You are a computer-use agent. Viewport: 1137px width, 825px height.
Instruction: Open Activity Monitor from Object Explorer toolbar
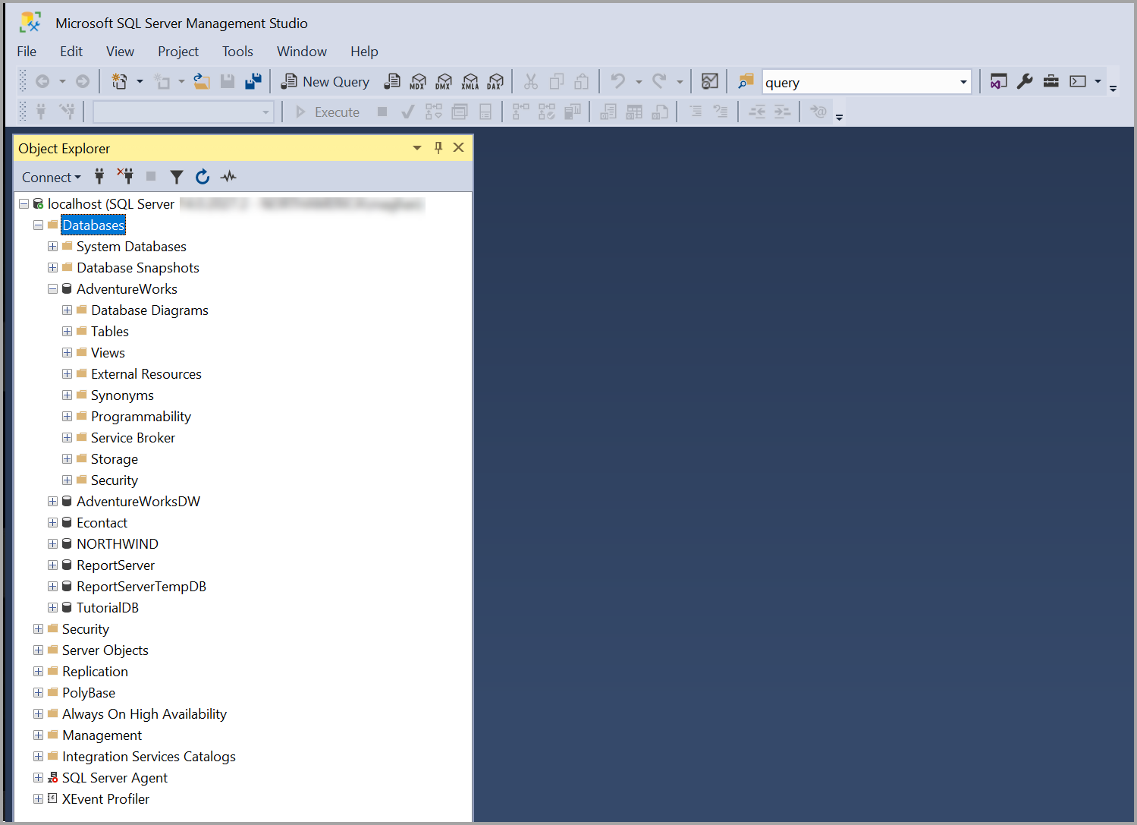point(228,176)
